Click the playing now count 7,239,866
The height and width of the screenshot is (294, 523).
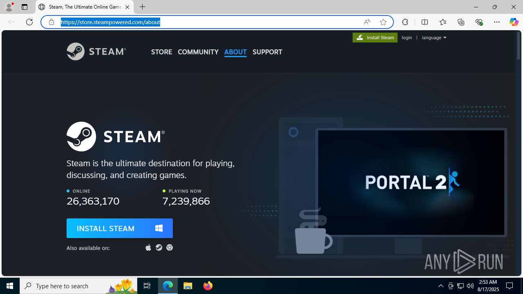pos(186,201)
